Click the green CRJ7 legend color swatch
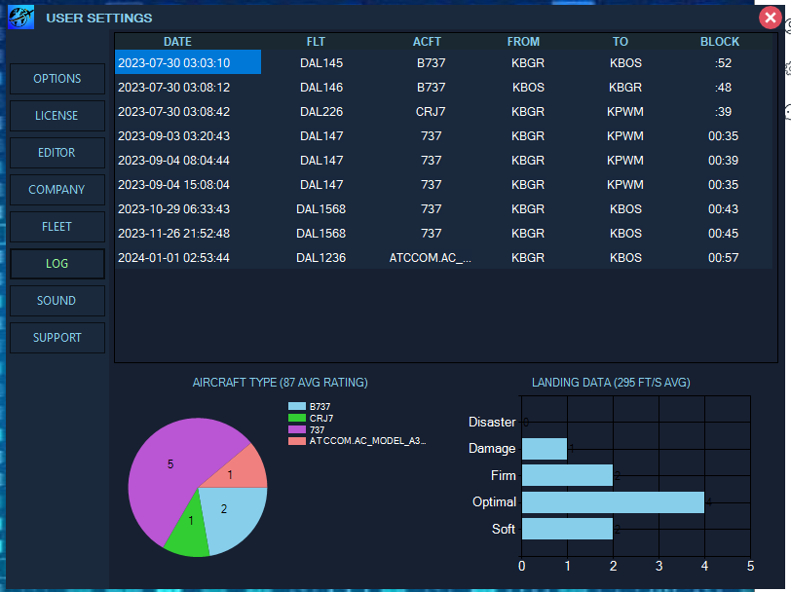 pyautogui.click(x=297, y=418)
